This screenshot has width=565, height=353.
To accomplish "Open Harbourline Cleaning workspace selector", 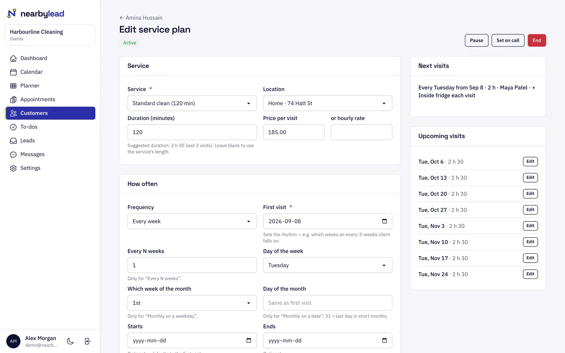I will point(50,35).
